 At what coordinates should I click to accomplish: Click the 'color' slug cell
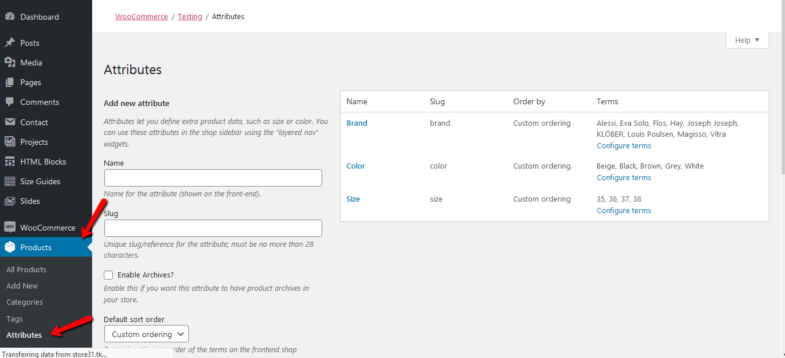tap(439, 166)
